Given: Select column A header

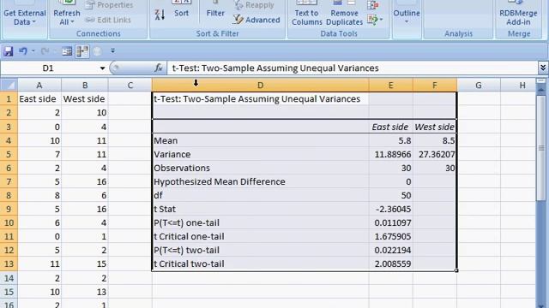Looking at the screenshot, I should [x=39, y=86].
